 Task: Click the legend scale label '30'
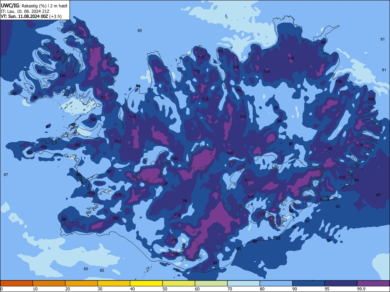click(x=100, y=289)
